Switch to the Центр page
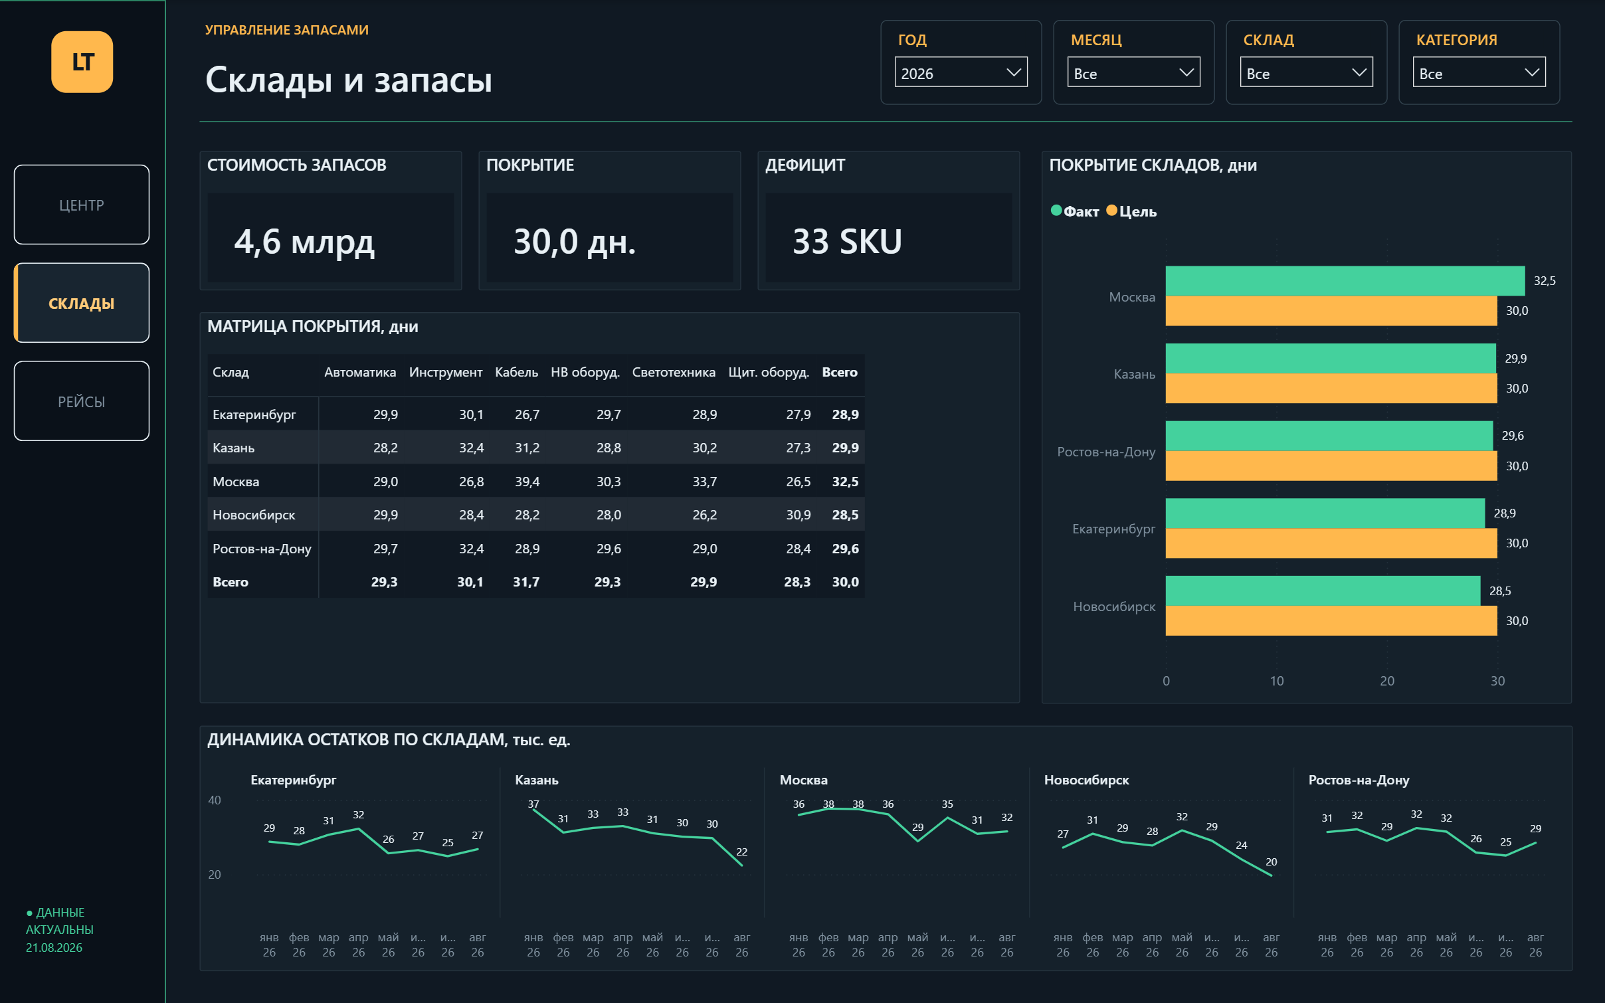 (82, 205)
